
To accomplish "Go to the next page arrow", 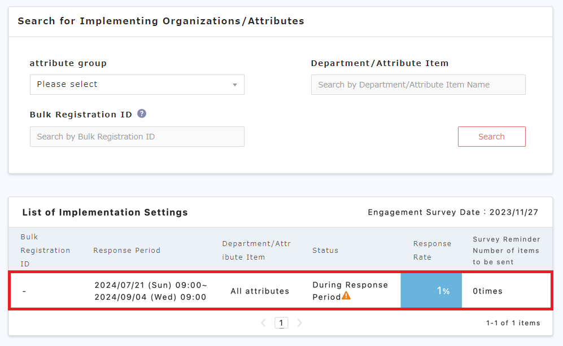I will click(300, 323).
